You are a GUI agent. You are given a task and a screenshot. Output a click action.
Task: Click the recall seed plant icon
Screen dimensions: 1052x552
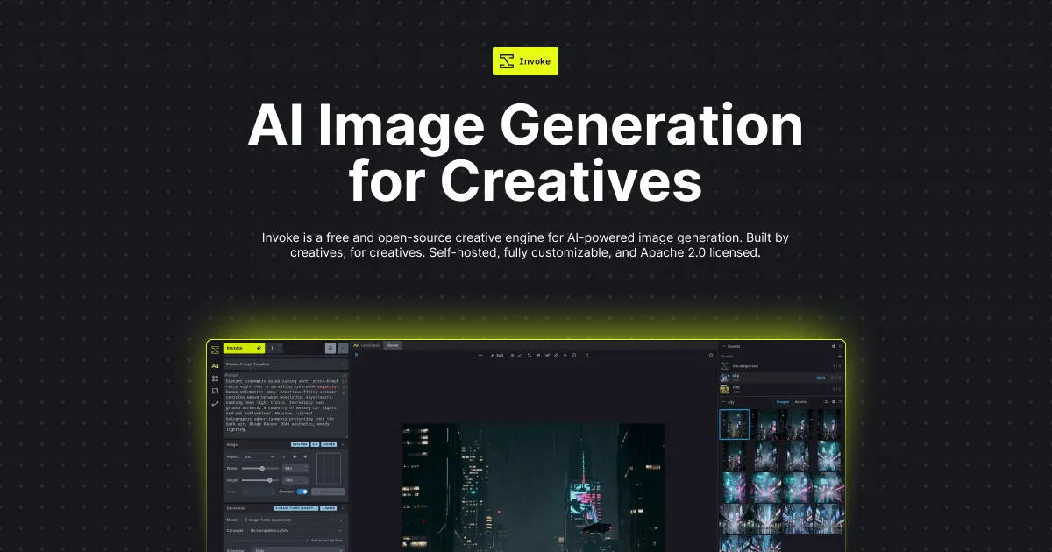click(x=547, y=355)
